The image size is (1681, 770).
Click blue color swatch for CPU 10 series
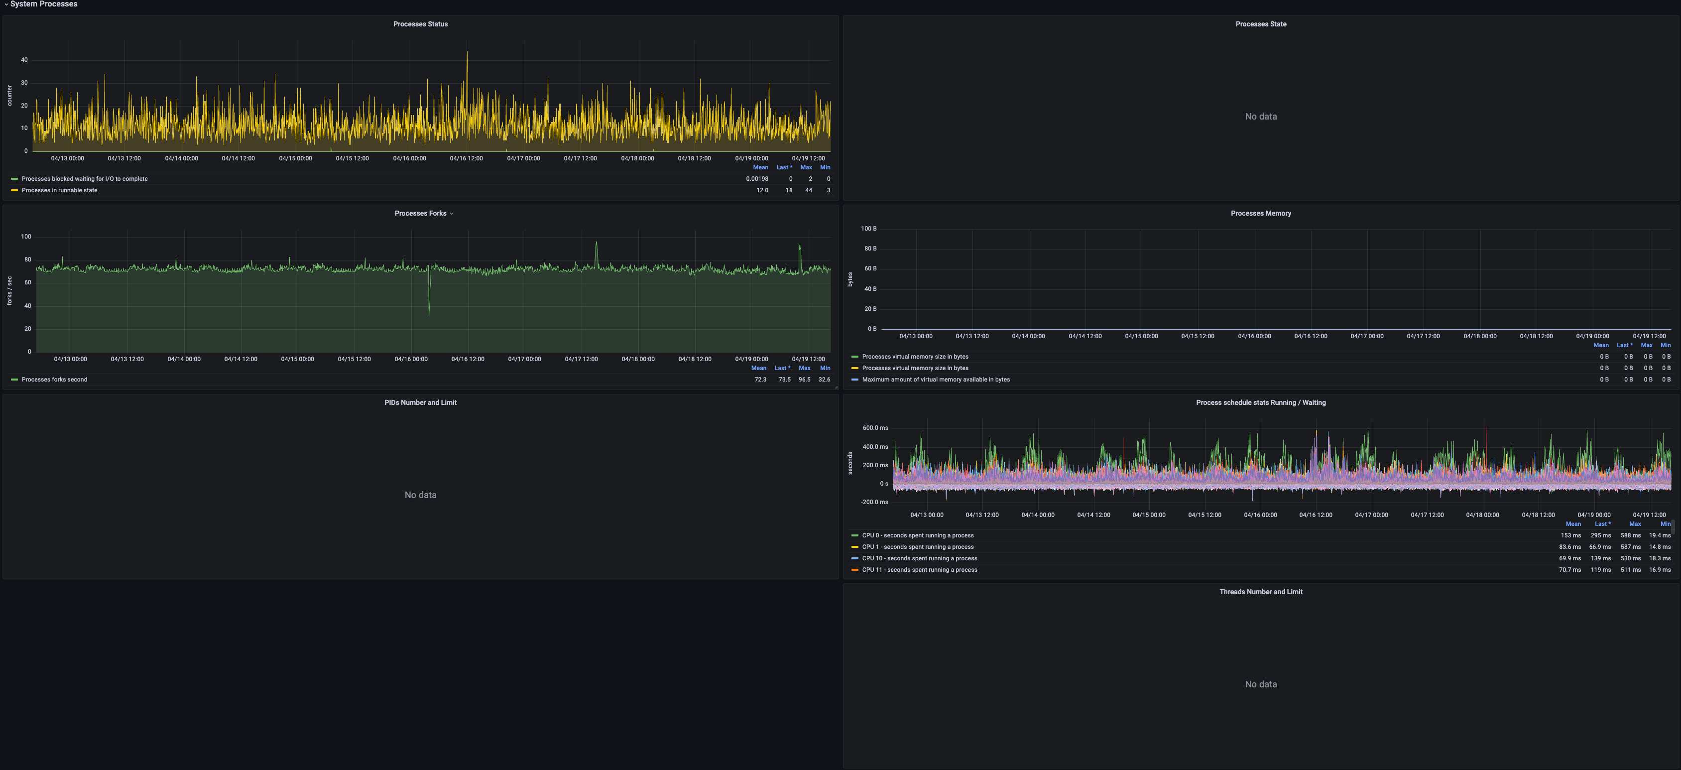(x=855, y=559)
